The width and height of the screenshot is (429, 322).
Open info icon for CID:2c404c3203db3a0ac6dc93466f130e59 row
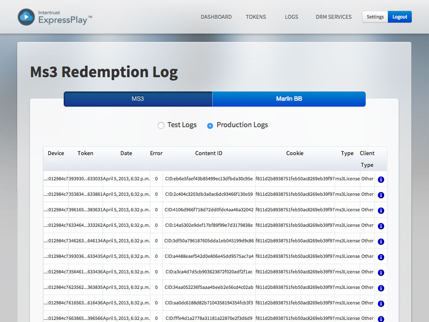[x=381, y=195]
